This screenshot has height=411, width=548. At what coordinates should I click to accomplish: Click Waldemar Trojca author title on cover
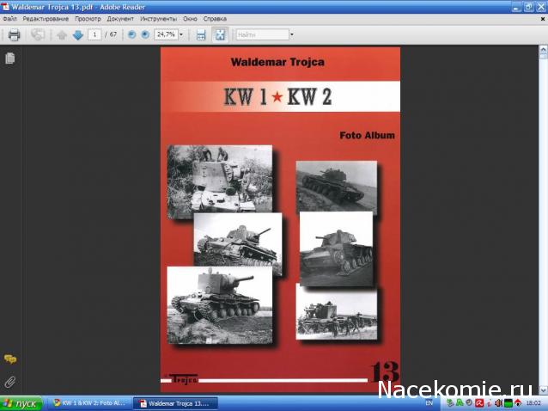coord(277,62)
